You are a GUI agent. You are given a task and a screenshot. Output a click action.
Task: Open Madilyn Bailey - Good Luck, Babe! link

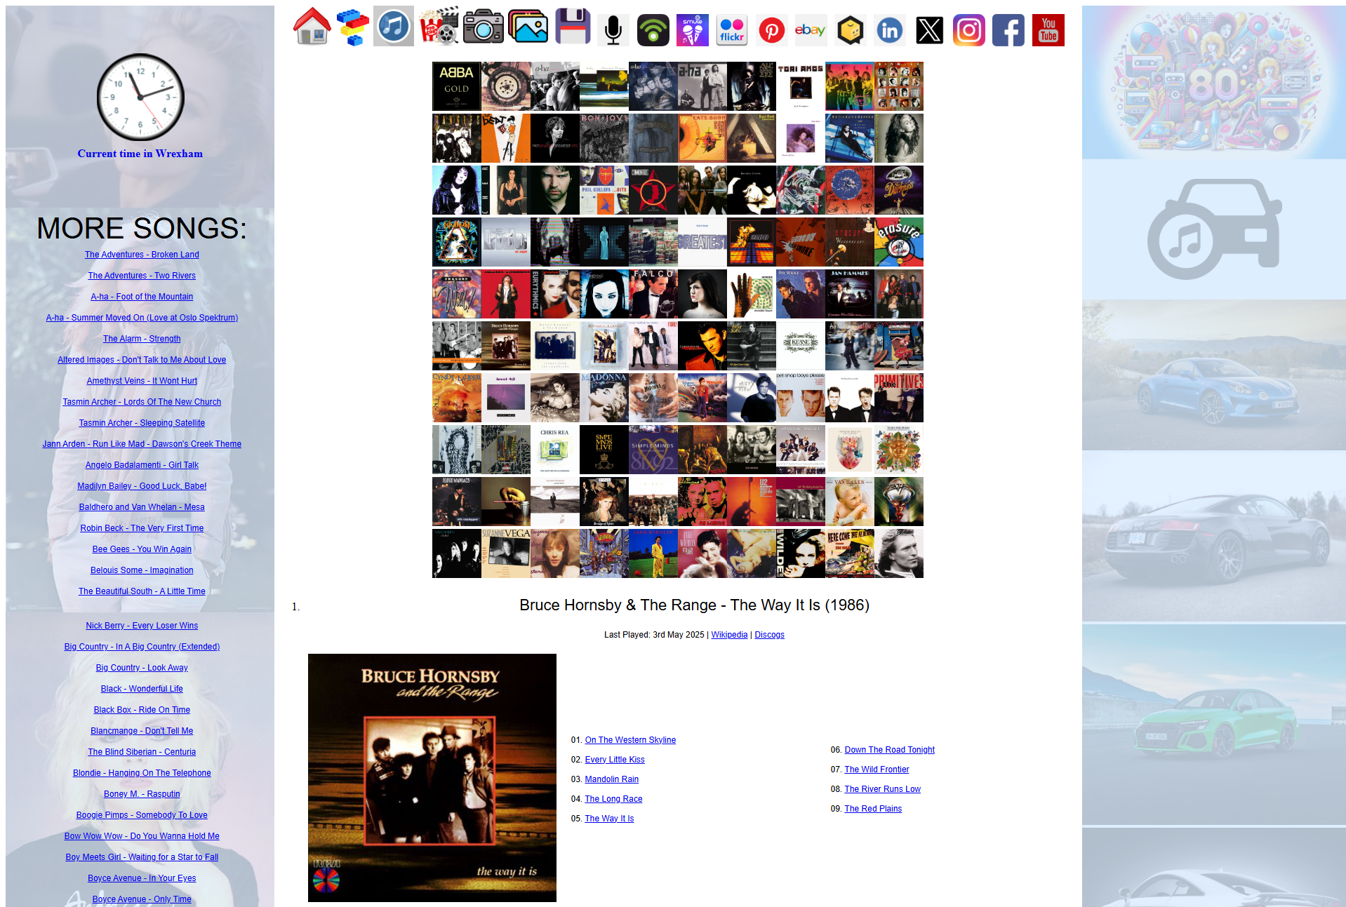[x=142, y=486]
